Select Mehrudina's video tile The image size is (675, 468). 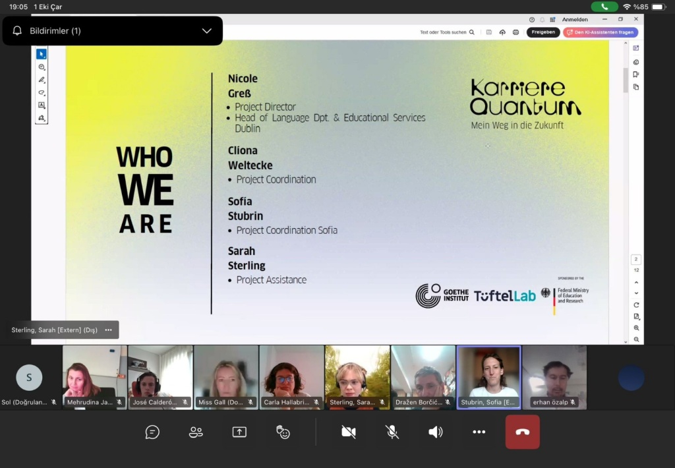(94, 376)
